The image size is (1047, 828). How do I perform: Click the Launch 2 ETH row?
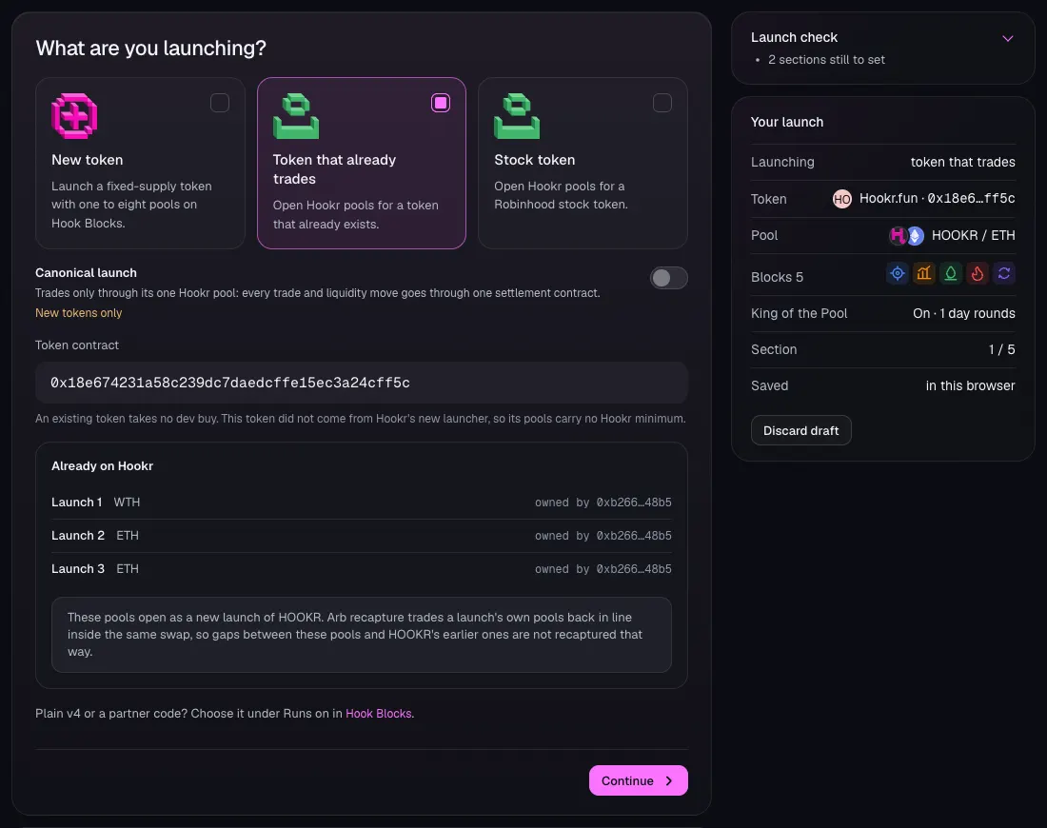coord(362,536)
